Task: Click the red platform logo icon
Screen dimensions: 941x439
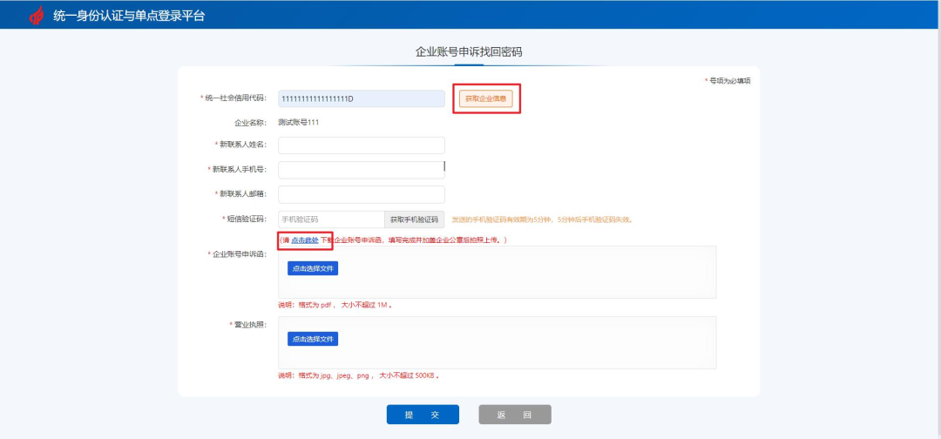Action: tap(37, 16)
